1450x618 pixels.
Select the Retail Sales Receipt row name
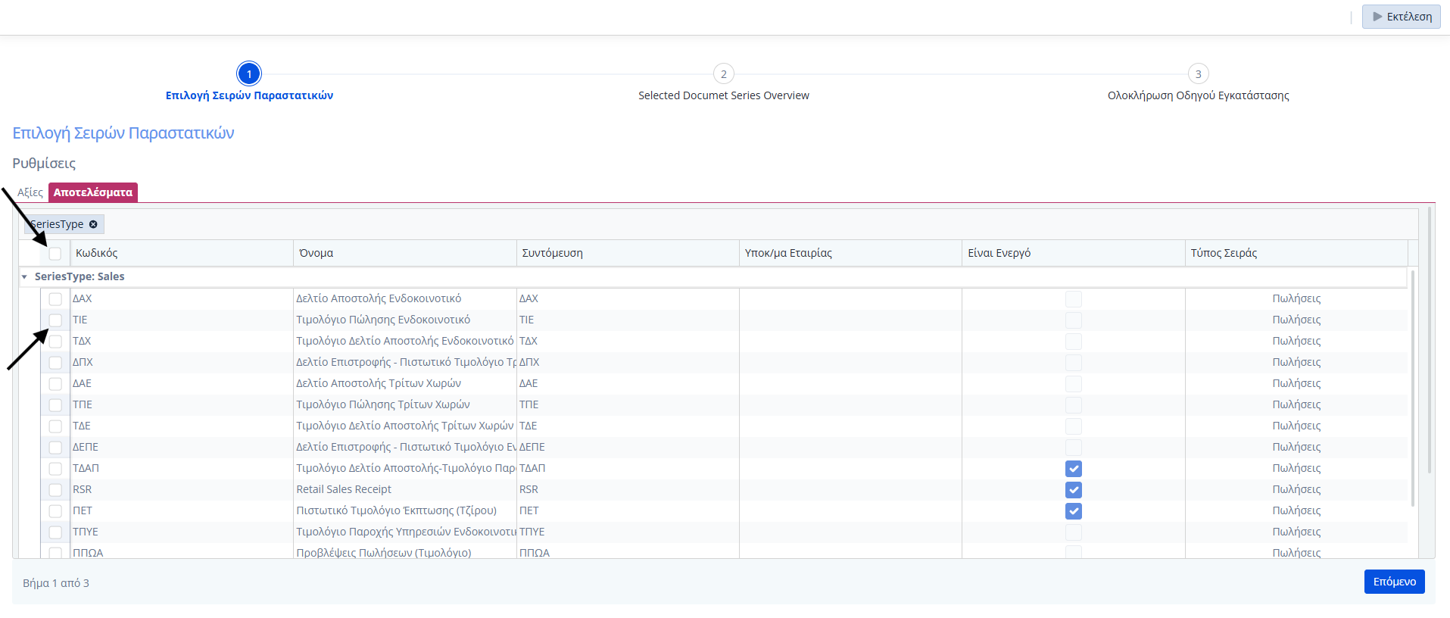(344, 489)
